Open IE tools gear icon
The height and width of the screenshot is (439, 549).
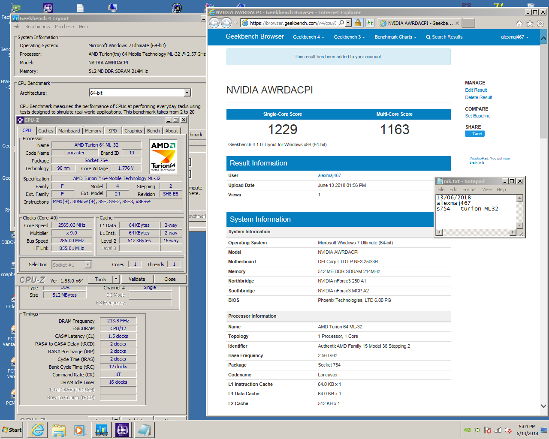(540, 24)
